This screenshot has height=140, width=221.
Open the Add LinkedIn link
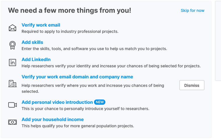(36, 60)
